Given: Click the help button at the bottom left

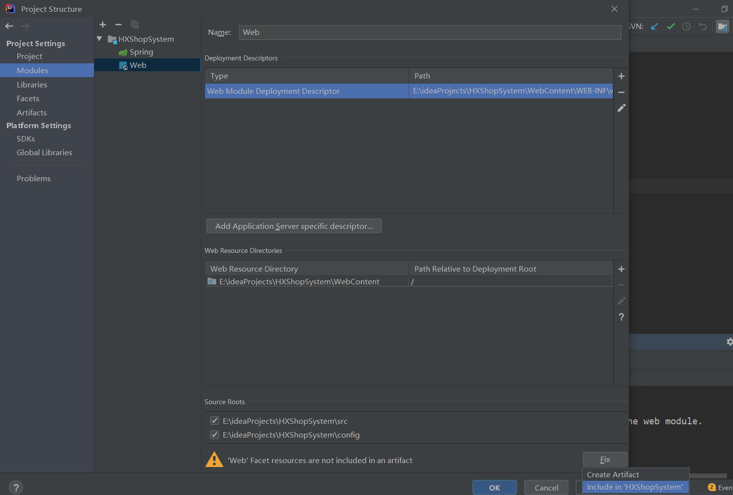Looking at the screenshot, I should (16, 488).
